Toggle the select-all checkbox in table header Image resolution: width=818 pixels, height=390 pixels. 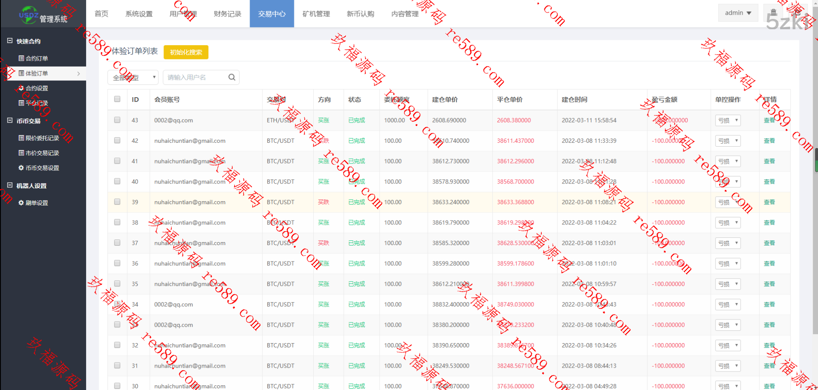117,99
